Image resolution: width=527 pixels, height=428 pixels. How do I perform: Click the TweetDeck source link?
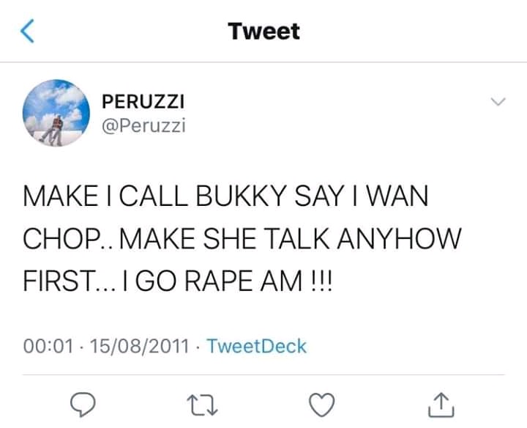click(257, 345)
